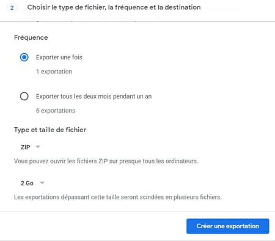Click the '1 exportation' subtext
275x241 pixels.
tap(54, 72)
